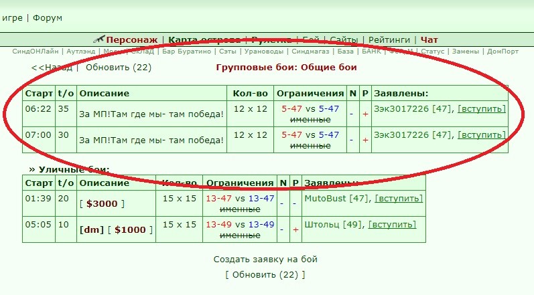Screen dimensions: 534x295
Task: Click 15 x 15 in the 01:39 row
Action: (180, 199)
